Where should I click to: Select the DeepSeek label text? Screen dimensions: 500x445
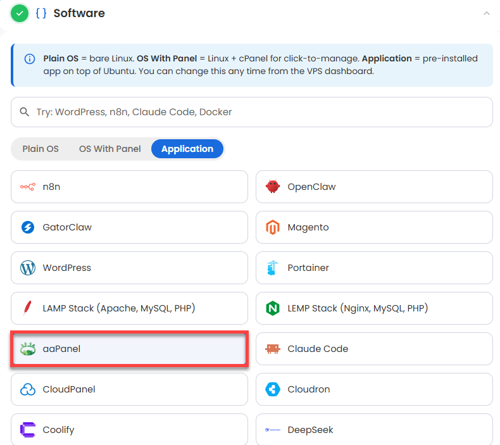[x=310, y=430]
